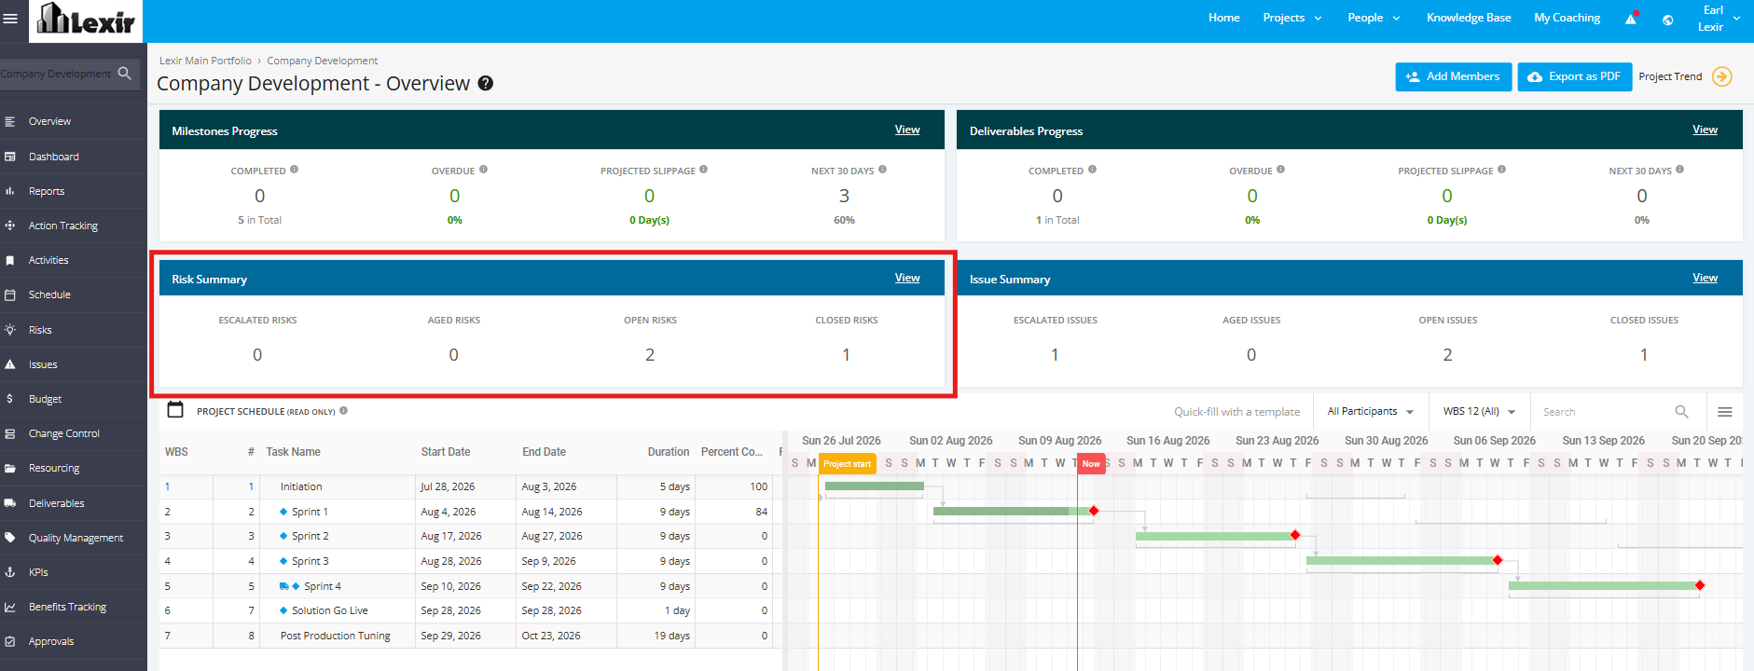The height and width of the screenshot is (671, 1754).
Task: Expand the Projects dropdown menu
Action: (1292, 18)
